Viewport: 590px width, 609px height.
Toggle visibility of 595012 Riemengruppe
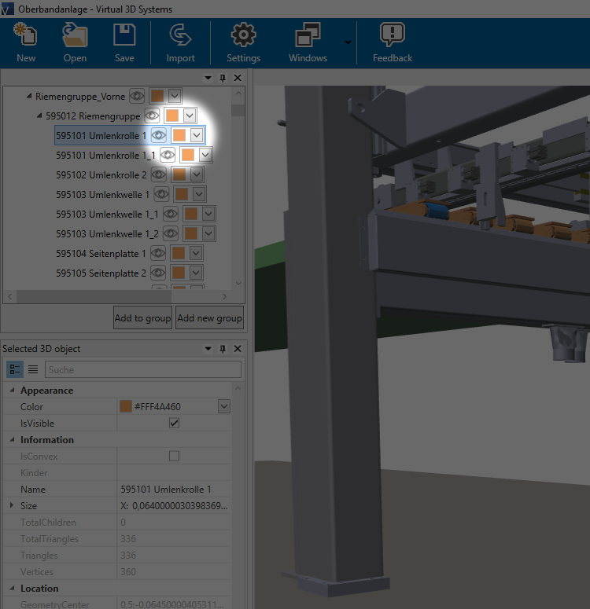[152, 116]
